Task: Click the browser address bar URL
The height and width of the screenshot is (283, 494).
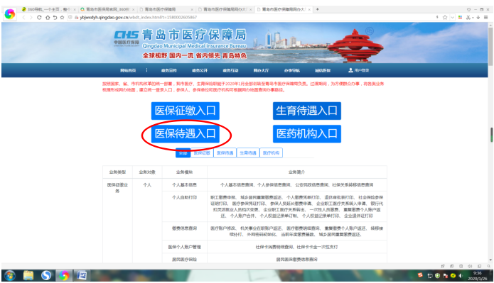Action: 139,17
